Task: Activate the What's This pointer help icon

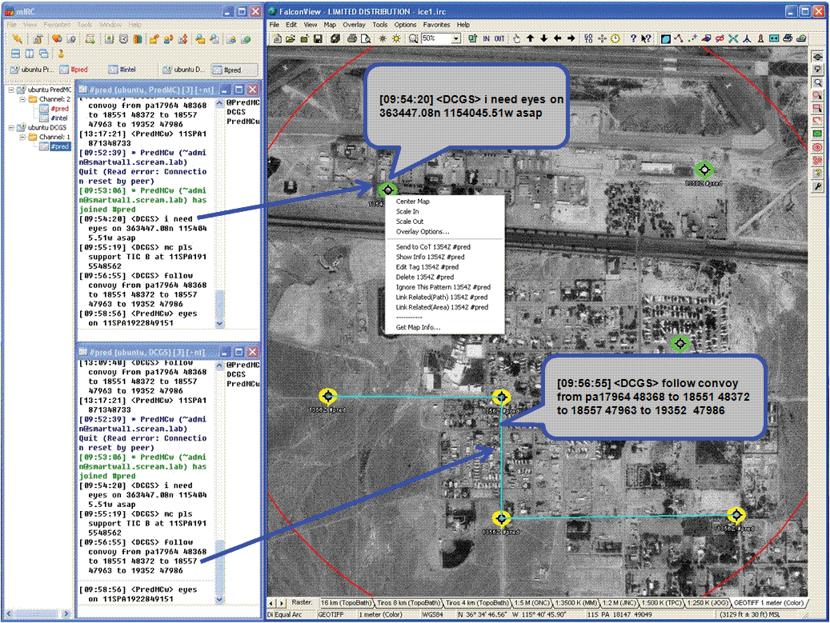Action: click(646, 38)
